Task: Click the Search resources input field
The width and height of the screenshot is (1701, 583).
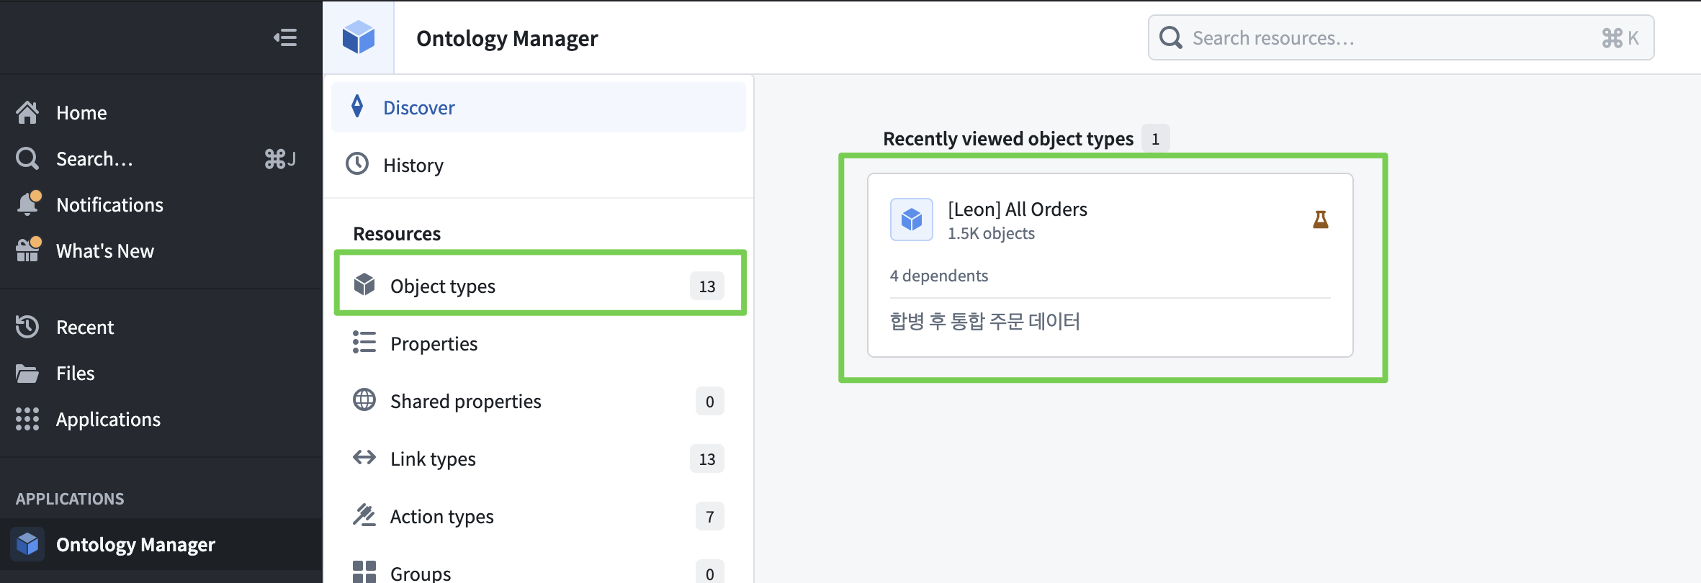Action: (1390, 37)
